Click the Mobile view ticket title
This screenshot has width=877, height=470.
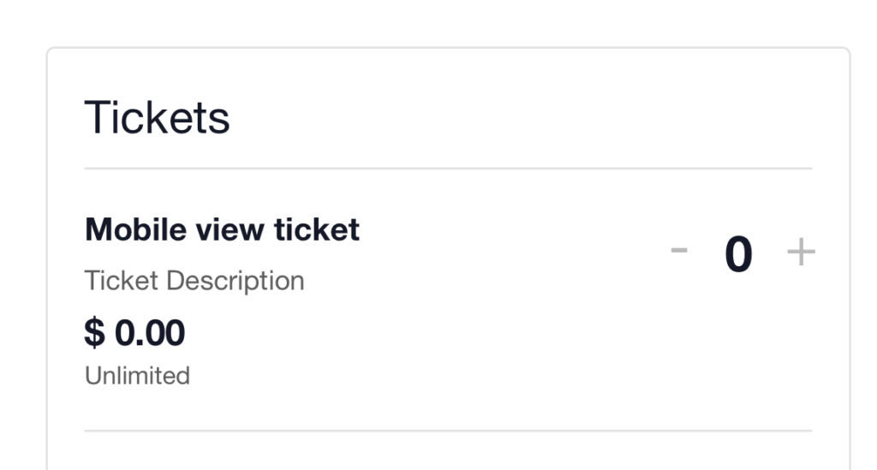click(x=222, y=229)
